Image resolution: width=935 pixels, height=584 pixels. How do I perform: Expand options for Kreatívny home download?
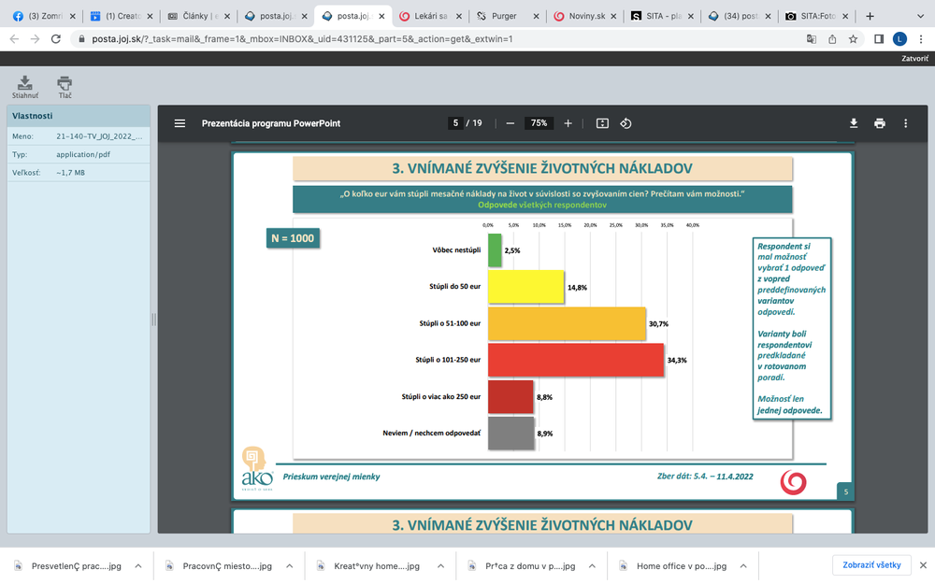(x=439, y=566)
